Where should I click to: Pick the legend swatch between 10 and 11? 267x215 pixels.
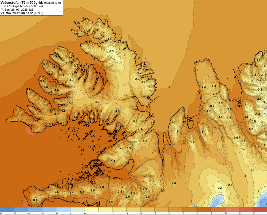[x=232, y=210]
